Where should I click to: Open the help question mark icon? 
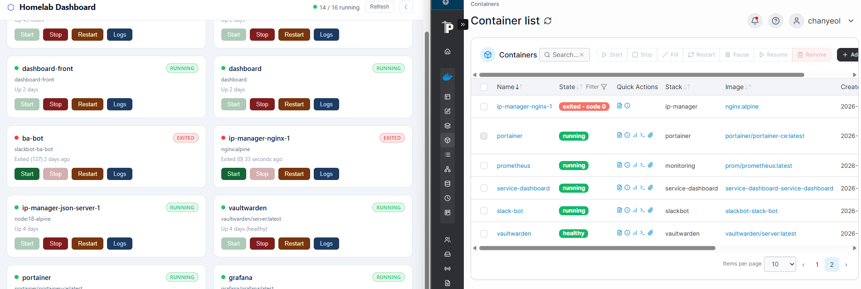click(x=775, y=21)
